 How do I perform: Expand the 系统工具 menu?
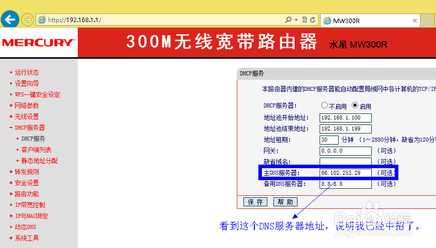27,238
